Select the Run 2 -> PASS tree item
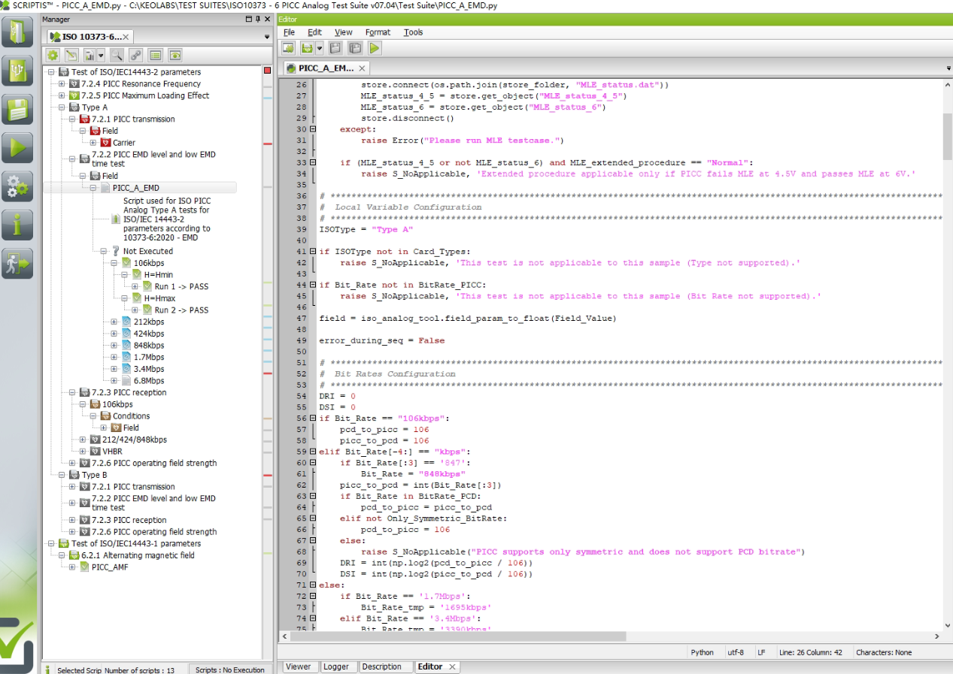Screen dimensions: 953x674 click(181, 310)
